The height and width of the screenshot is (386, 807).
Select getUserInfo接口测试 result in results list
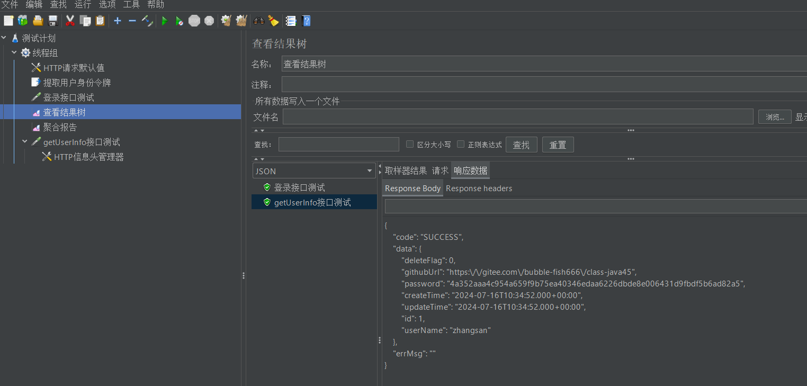tap(312, 202)
